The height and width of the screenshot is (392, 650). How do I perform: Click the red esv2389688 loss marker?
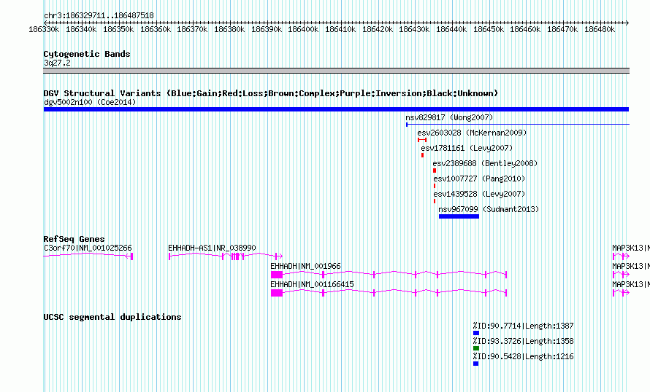(435, 170)
